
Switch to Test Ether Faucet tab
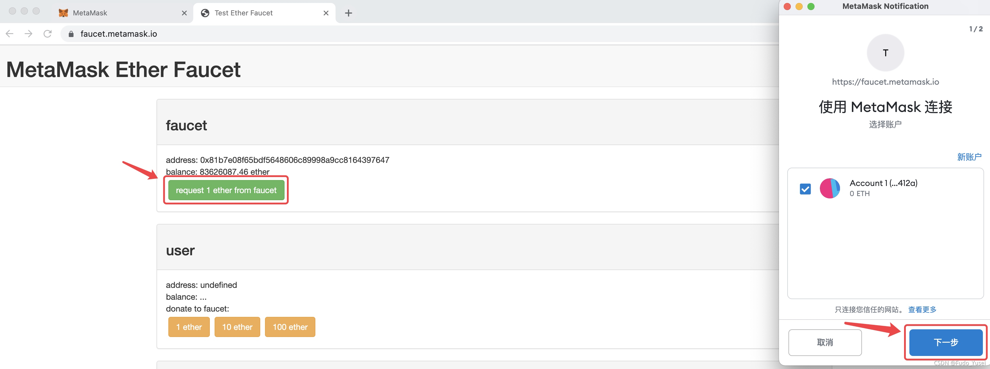pos(262,12)
